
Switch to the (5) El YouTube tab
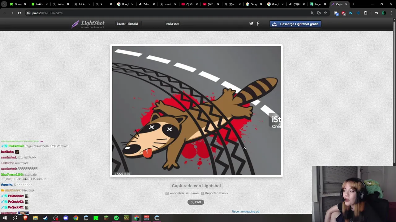click(210, 4)
